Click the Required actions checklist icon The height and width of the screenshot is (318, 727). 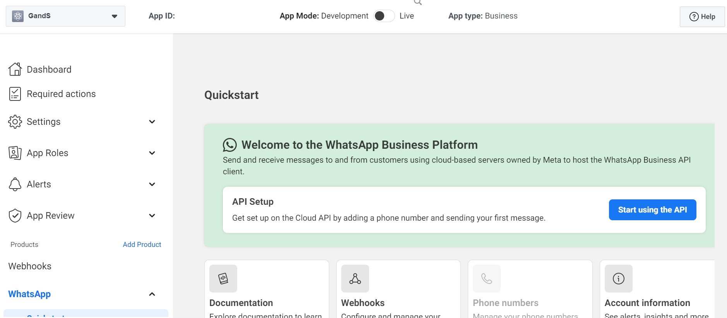tap(15, 94)
